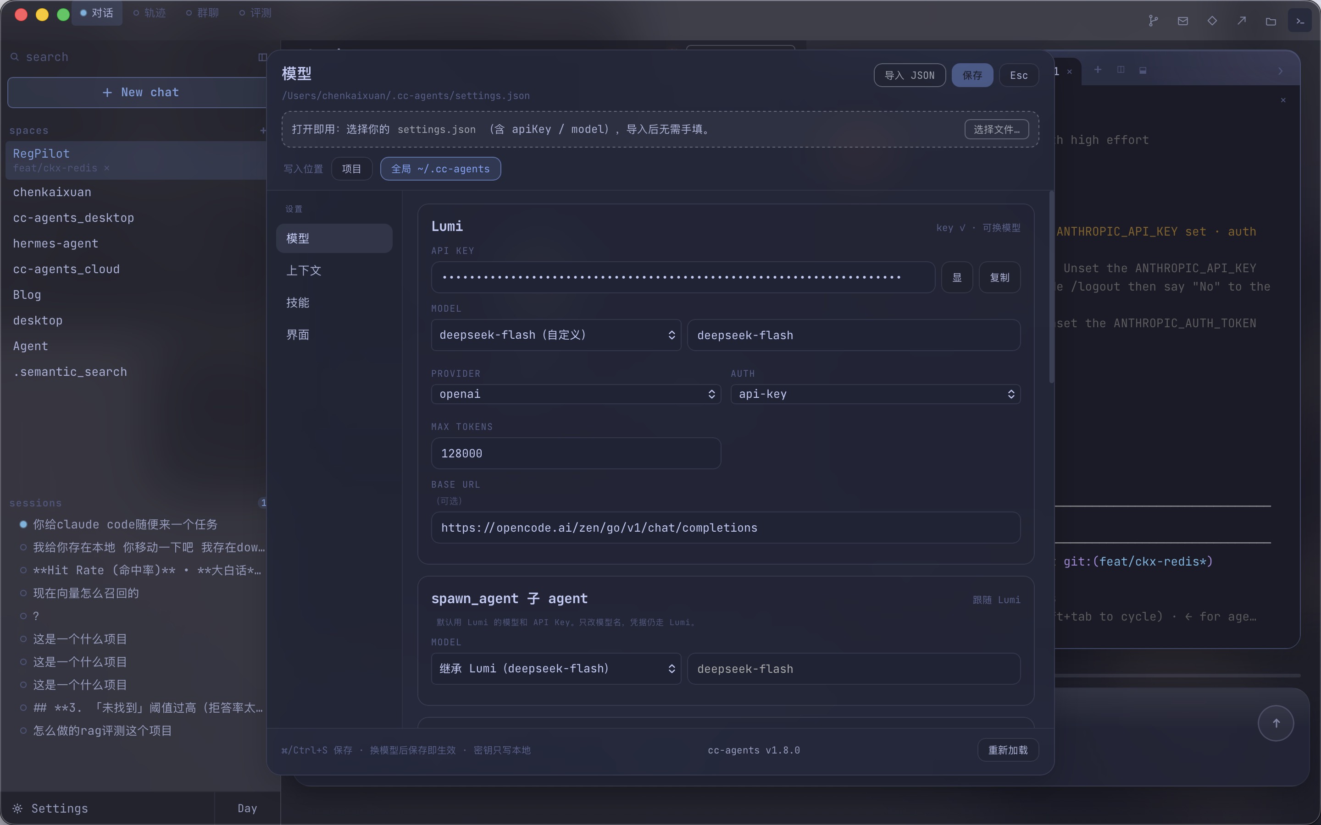1321x825 pixels.
Task: Click the spawn_agent custom model name field
Action: 854,668
